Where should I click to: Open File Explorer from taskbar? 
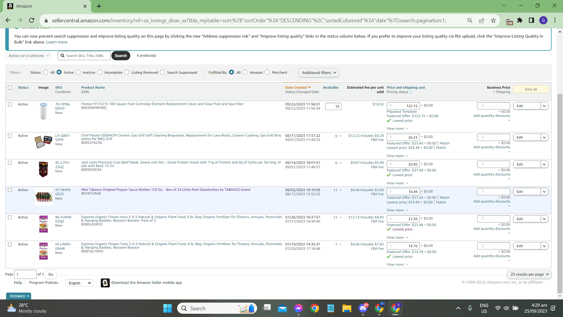tap(347, 308)
